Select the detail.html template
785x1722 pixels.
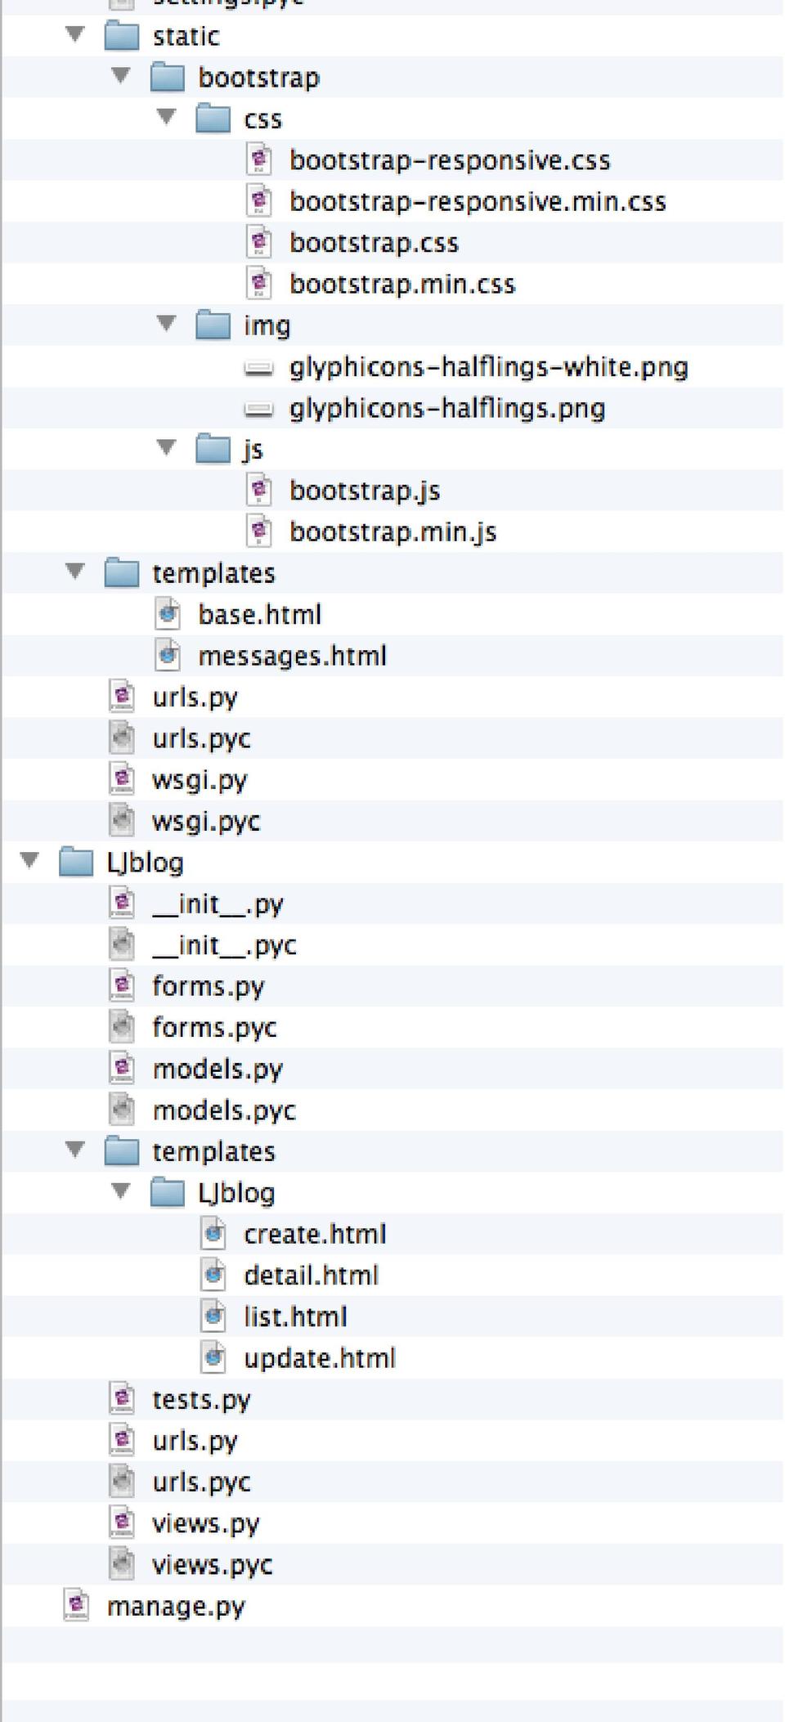click(311, 1276)
